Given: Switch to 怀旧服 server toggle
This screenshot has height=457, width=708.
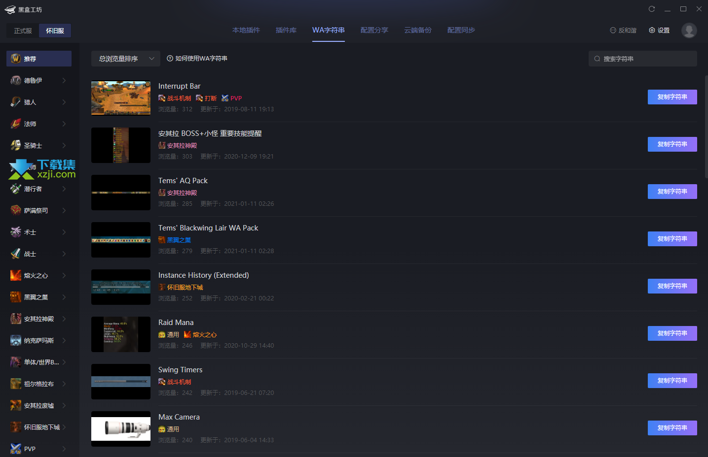Looking at the screenshot, I should [55, 31].
